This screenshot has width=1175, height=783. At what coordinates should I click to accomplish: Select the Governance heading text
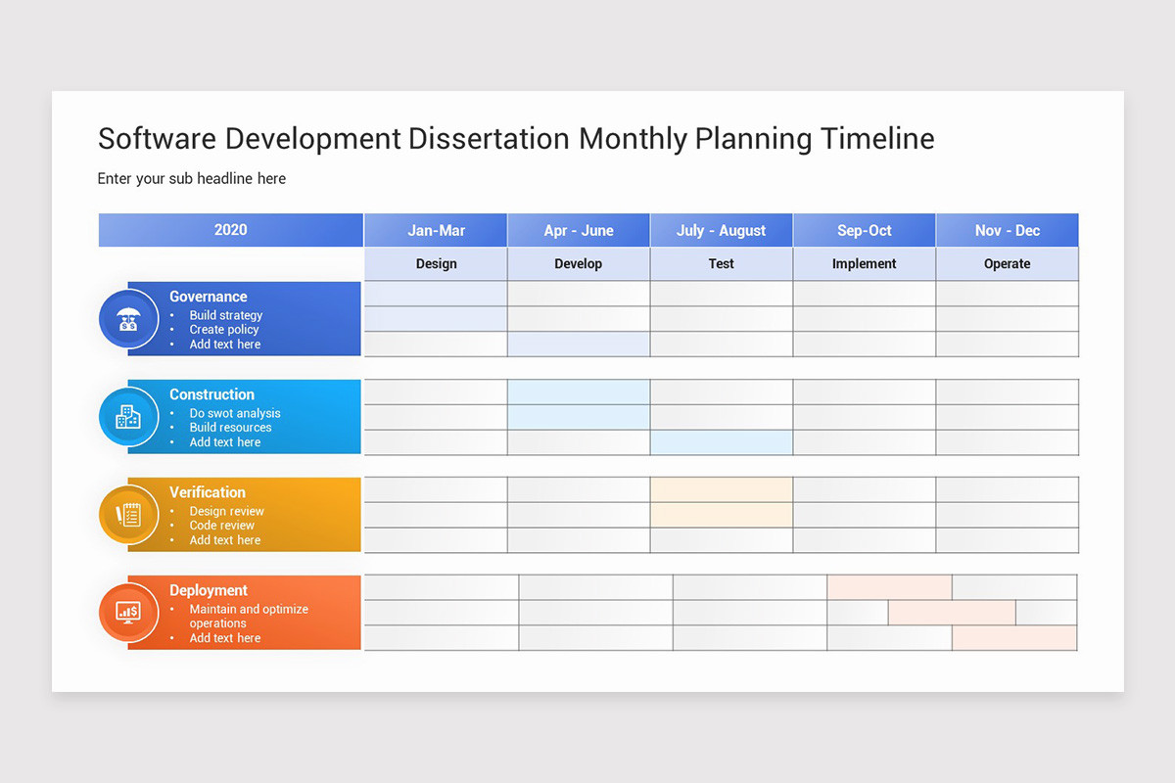[x=208, y=297]
